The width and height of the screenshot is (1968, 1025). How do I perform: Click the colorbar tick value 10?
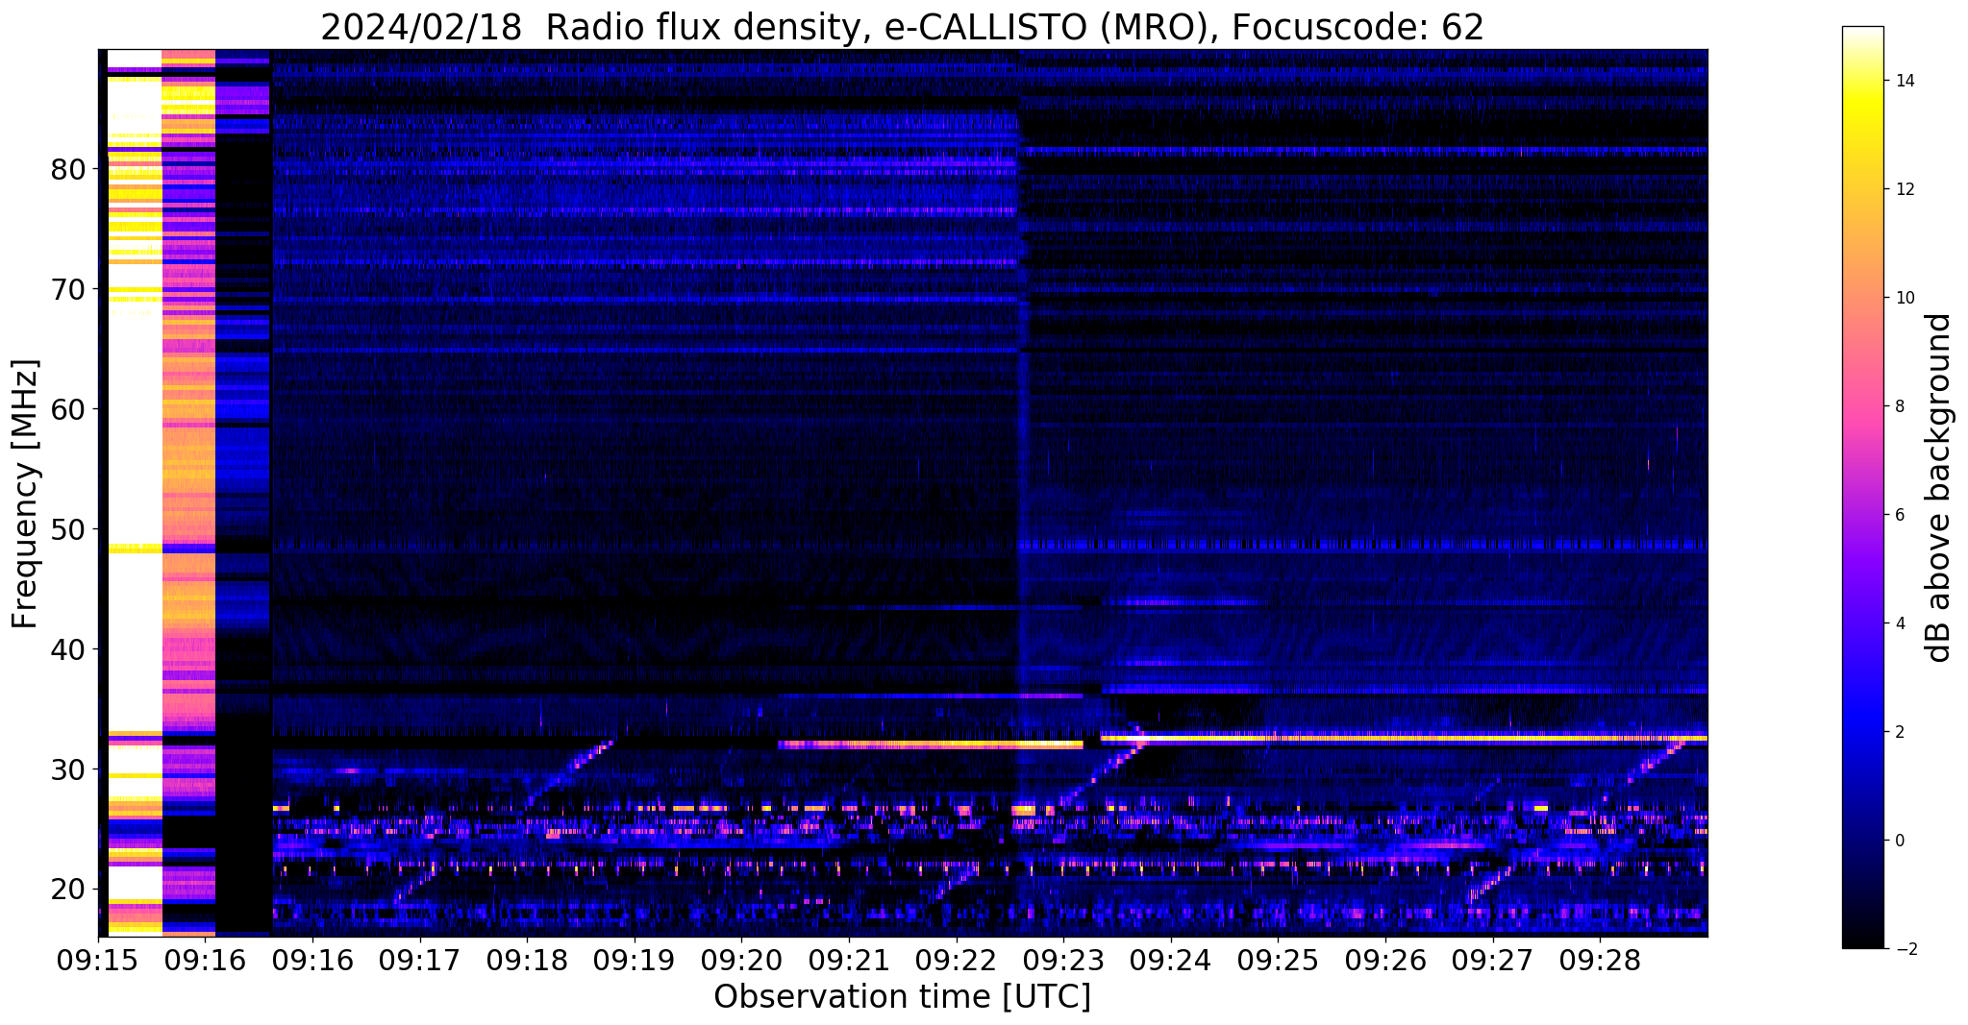1904,298
